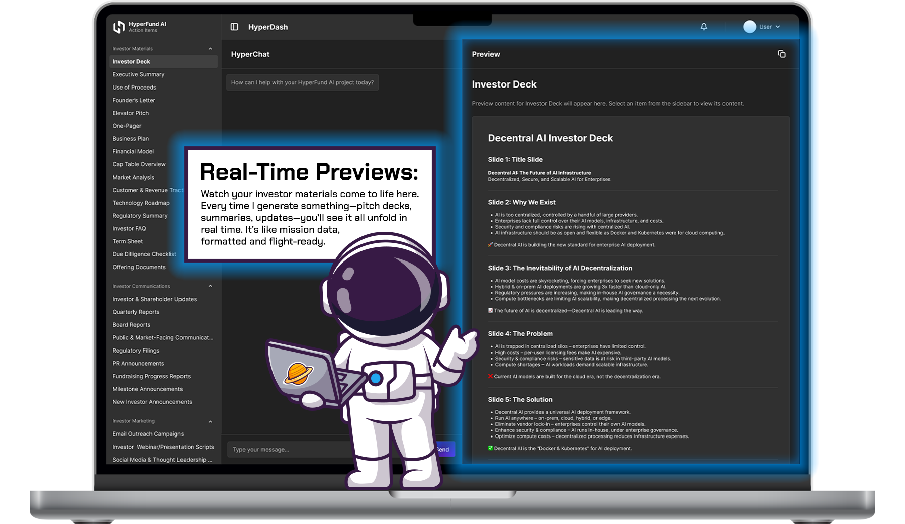Click the user avatar circle

pyautogui.click(x=750, y=27)
